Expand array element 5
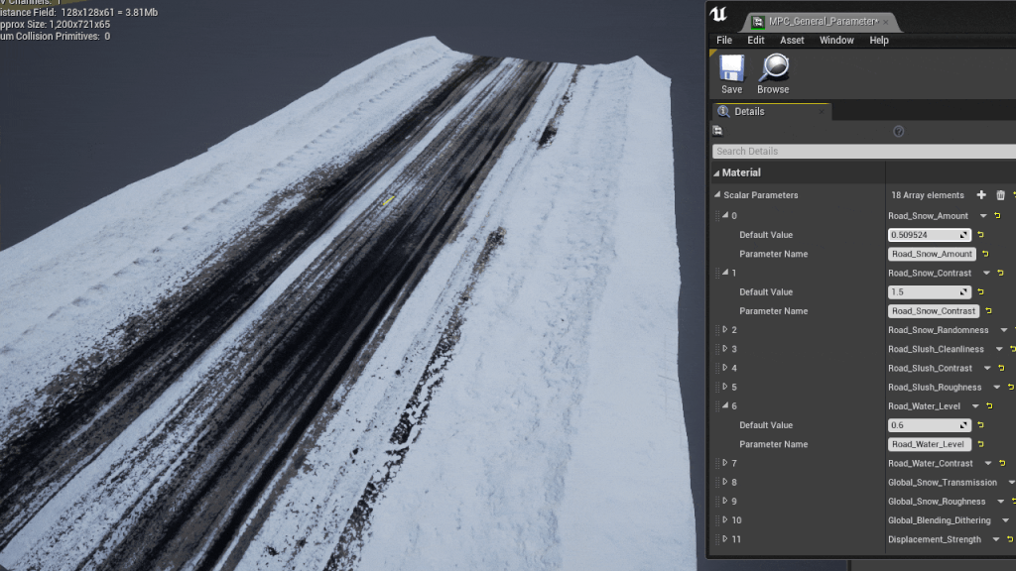 [x=725, y=387]
